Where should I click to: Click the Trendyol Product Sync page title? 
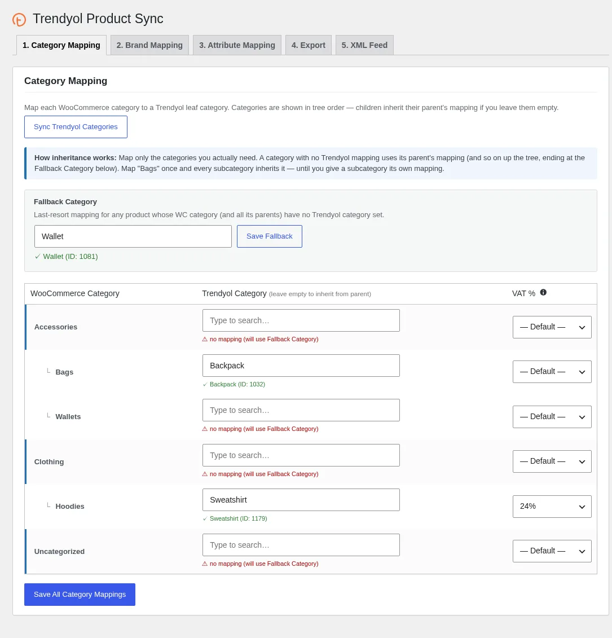(98, 19)
